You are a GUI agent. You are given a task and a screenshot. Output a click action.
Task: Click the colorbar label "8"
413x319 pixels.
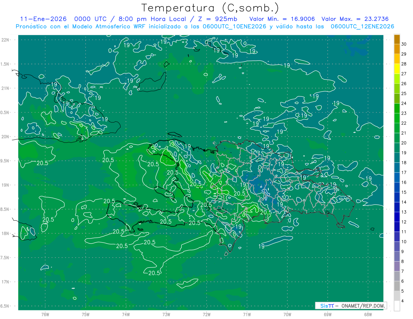click(x=403, y=262)
